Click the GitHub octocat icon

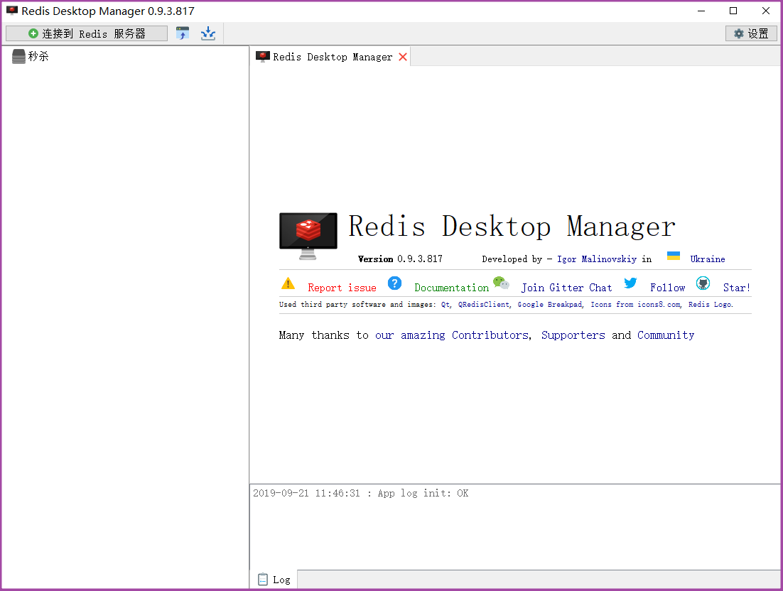tap(703, 283)
